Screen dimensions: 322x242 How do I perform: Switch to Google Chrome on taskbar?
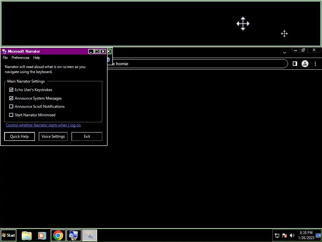click(58, 235)
